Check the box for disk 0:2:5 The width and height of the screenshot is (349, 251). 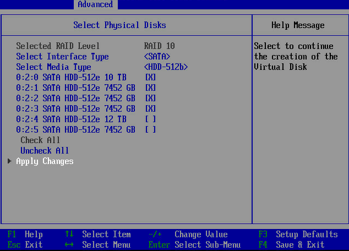150,129
